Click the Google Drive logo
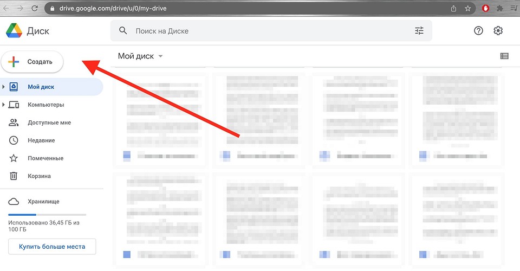520x271 pixels. (14, 31)
